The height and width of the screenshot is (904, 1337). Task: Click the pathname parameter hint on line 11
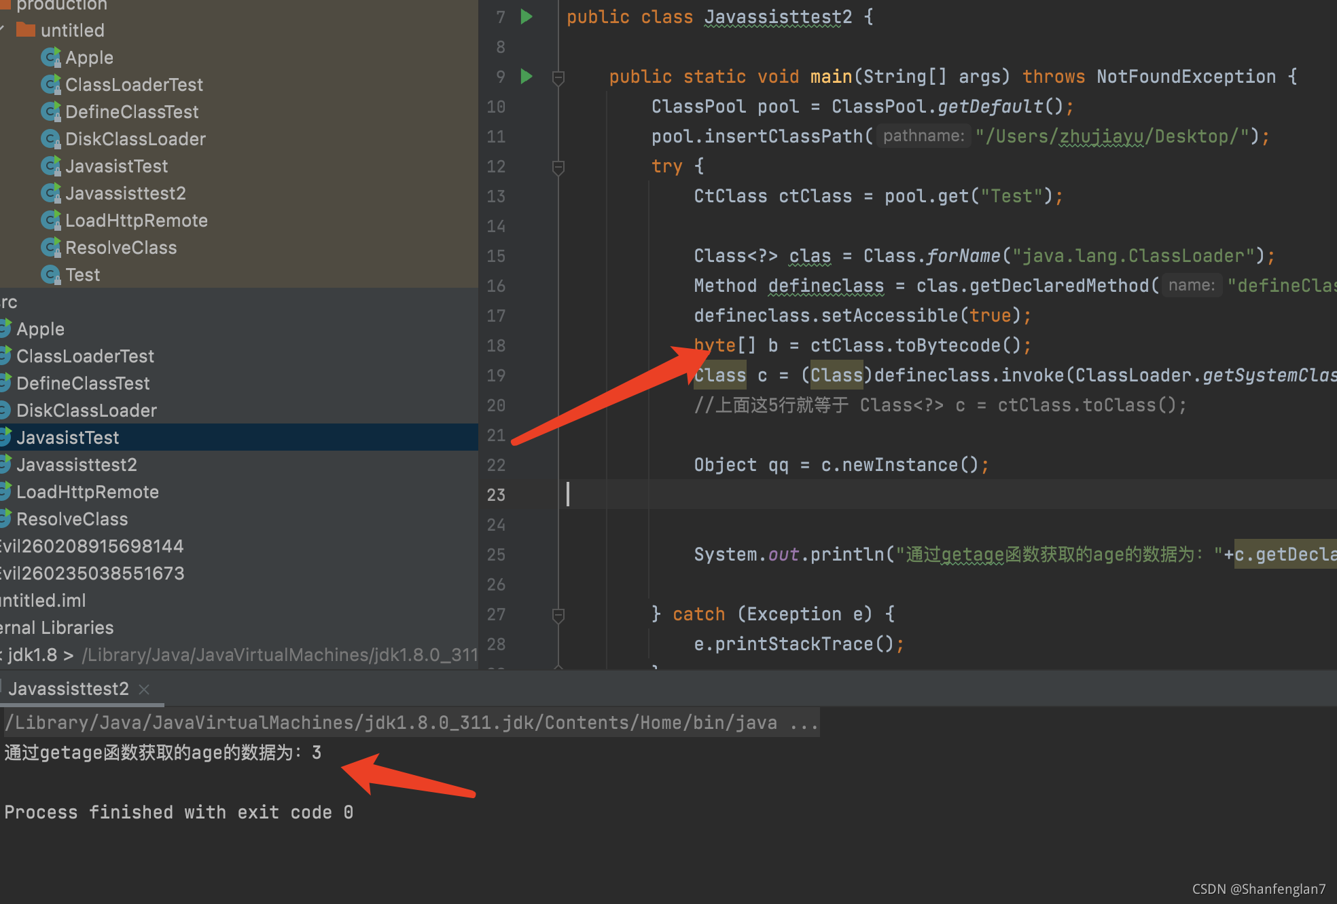pos(923,136)
